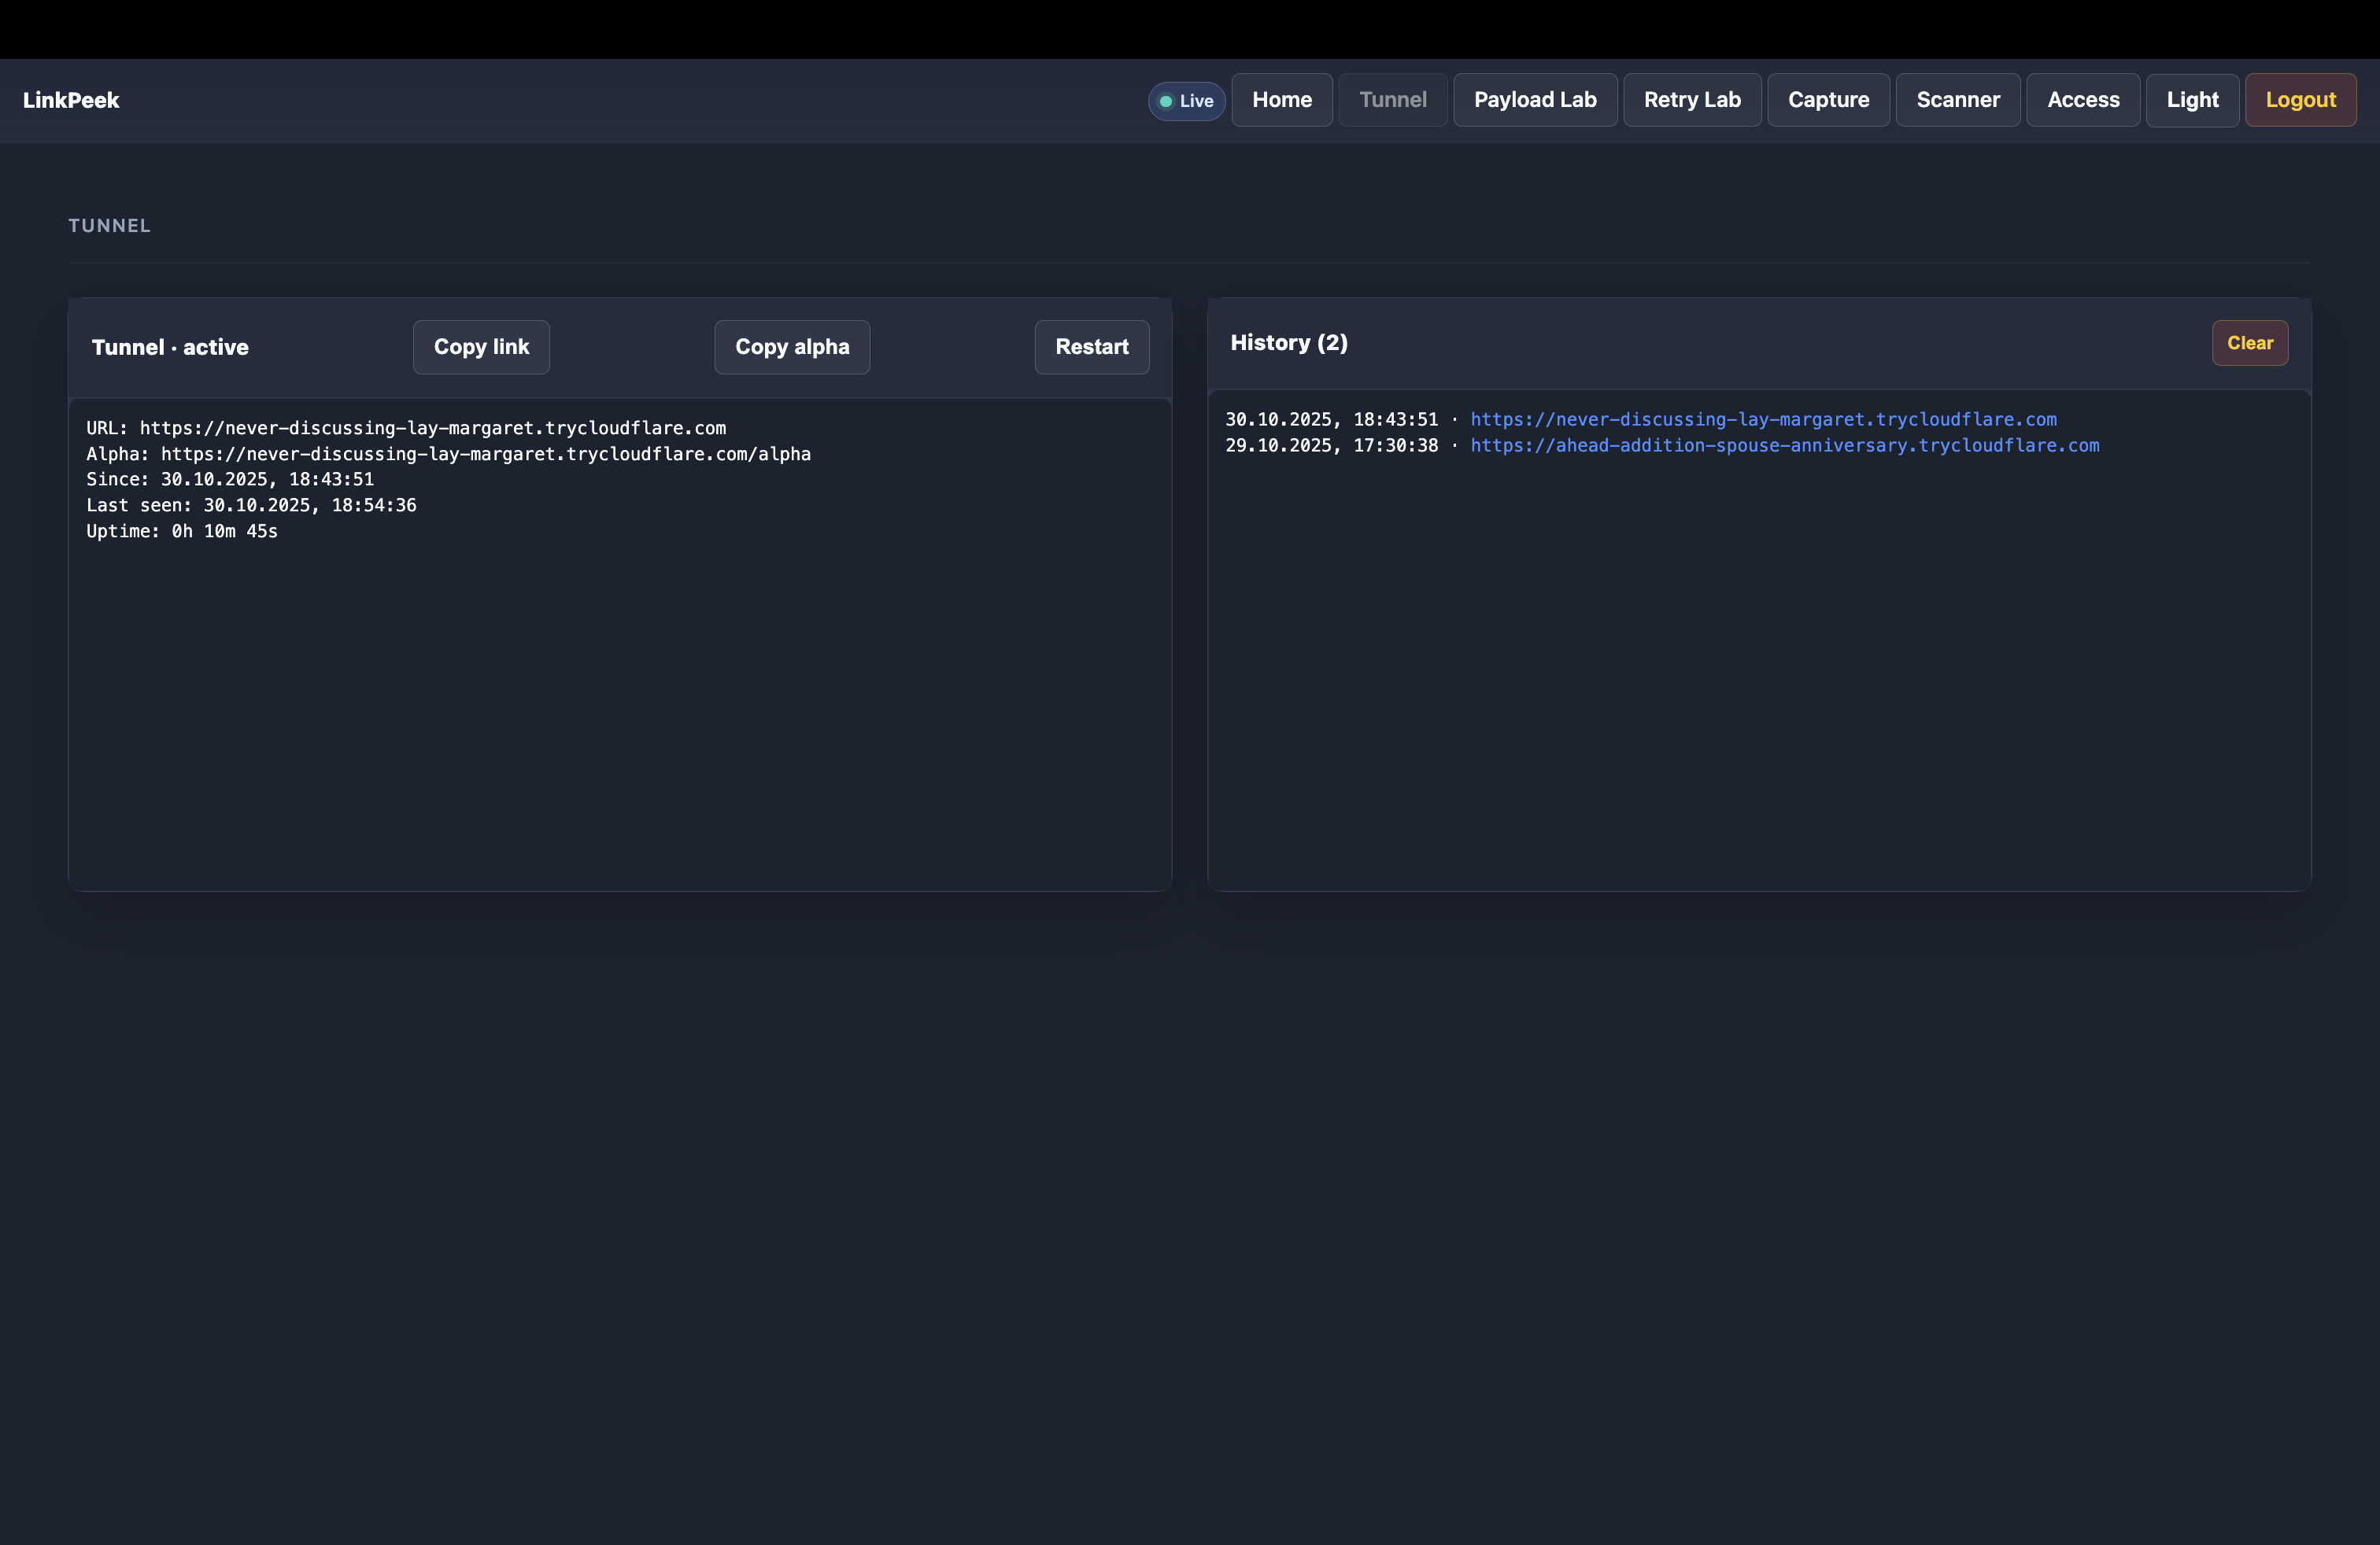This screenshot has height=1545, width=2380.
Task: Click the Live status indicator
Action: click(x=1186, y=100)
